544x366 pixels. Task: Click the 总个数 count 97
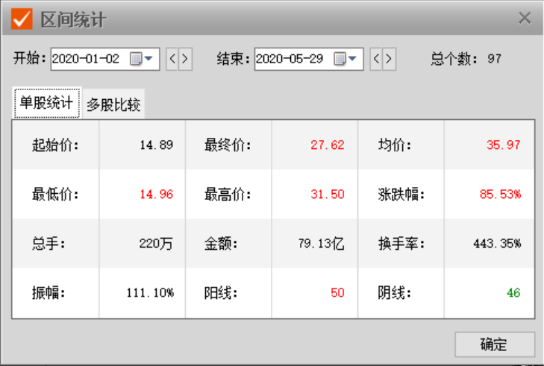[494, 59]
